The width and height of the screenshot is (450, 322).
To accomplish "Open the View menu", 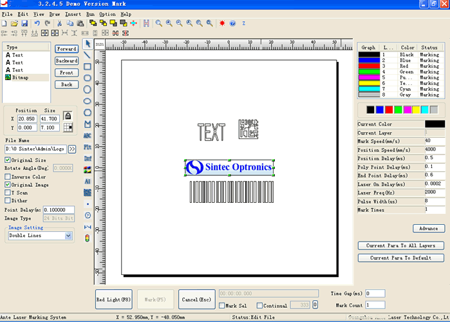I will point(39,14).
